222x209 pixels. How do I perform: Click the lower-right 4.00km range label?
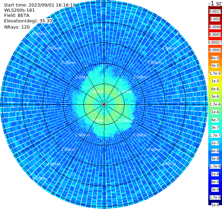pos(169,164)
